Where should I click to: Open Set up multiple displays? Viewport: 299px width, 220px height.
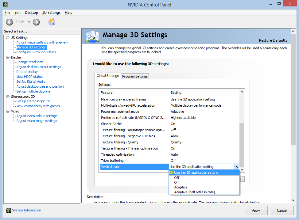coord(33,91)
